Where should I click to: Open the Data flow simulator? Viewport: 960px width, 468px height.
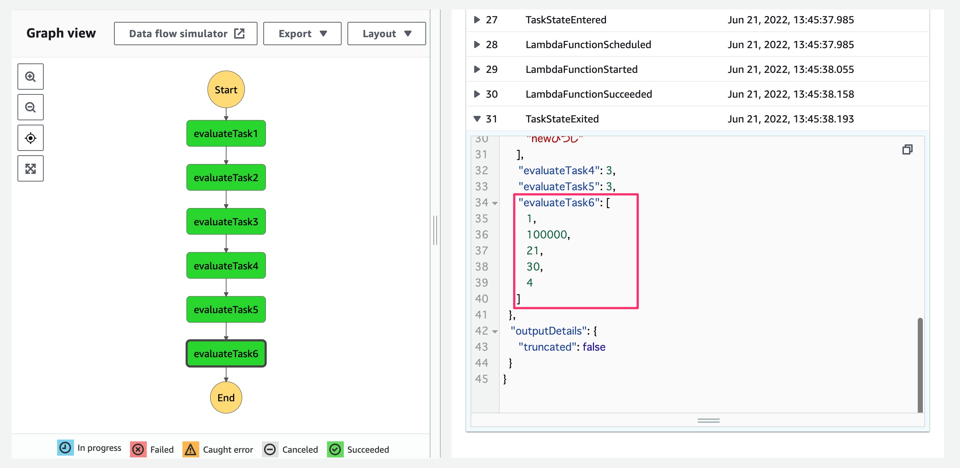point(186,34)
